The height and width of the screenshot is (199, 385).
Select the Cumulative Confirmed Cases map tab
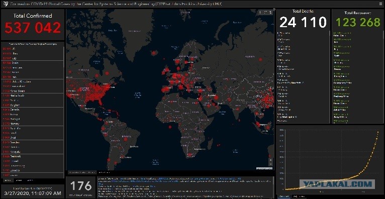[81, 172]
